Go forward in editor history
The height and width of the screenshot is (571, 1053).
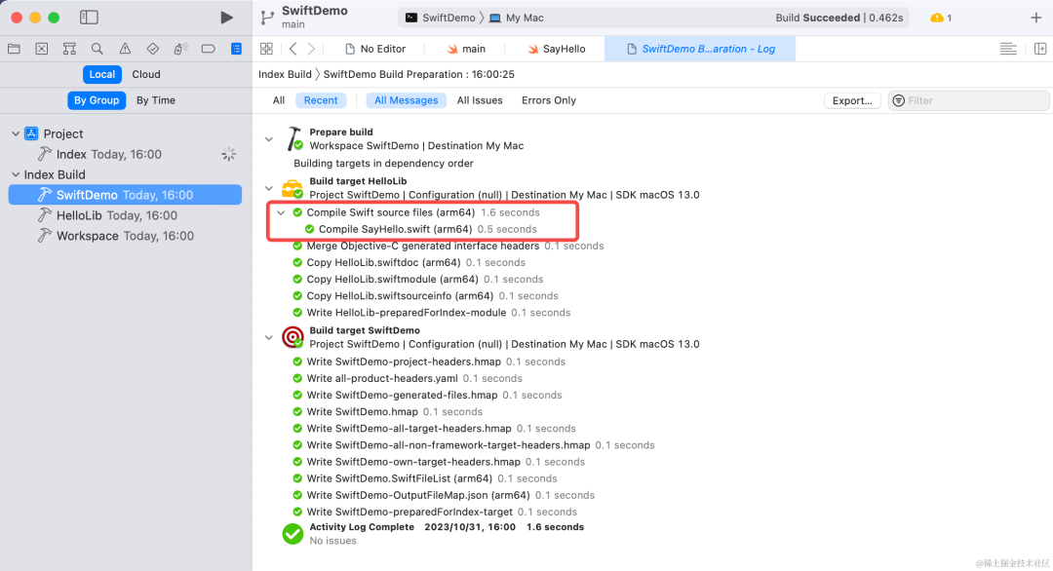coord(311,49)
